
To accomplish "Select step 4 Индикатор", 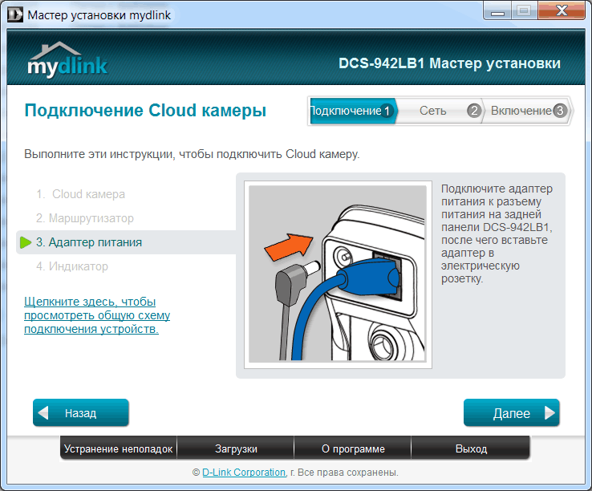I will pos(72,266).
